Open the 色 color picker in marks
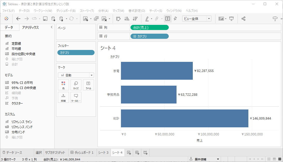Screen dimensions: 283x162 coord(63,85)
